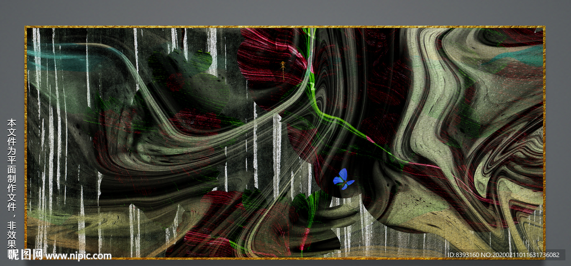
Task: Click the blue butterfly in the painting
Action: [343, 179]
